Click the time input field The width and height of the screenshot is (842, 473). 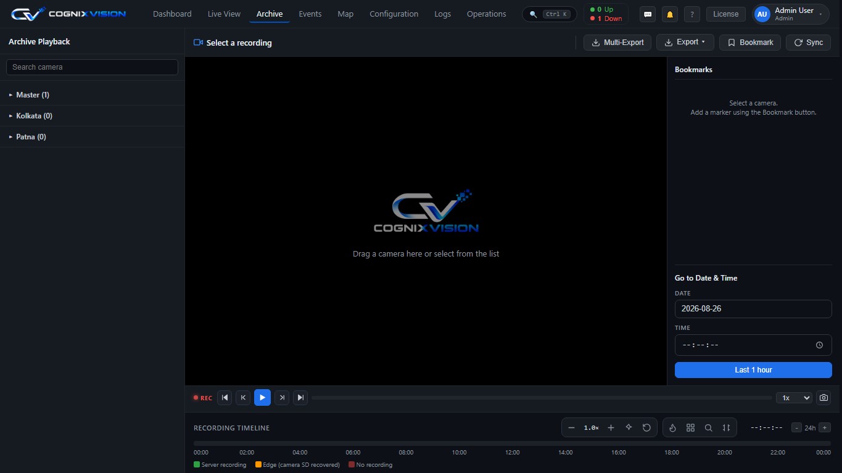coord(753,345)
